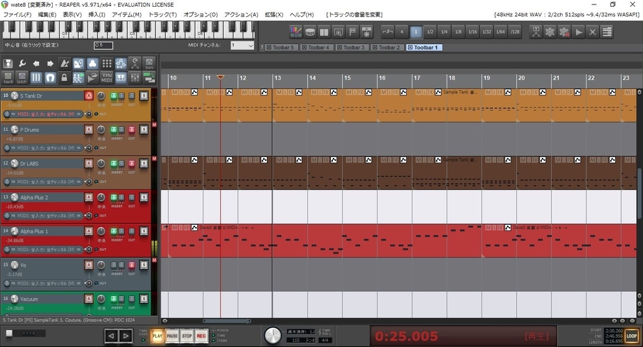Set grid to 1/4 in toolbar
The height and width of the screenshot is (347, 643).
click(444, 31)
